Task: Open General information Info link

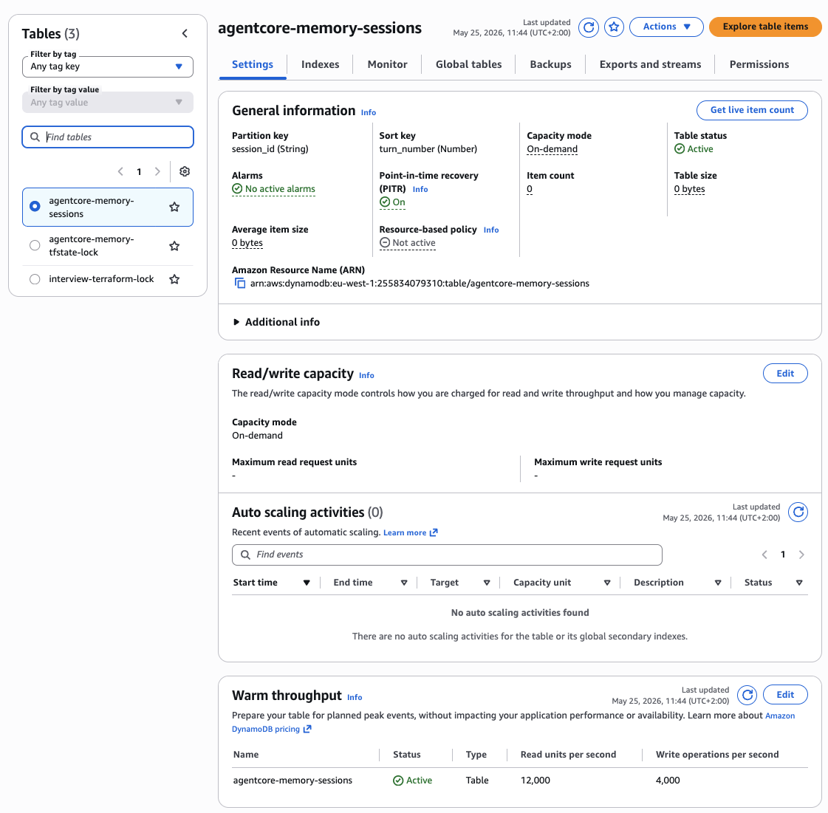Action: click(x=368, y=112)
